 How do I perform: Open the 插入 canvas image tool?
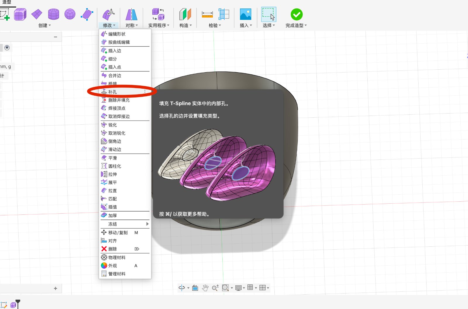[x=245, y=15]
